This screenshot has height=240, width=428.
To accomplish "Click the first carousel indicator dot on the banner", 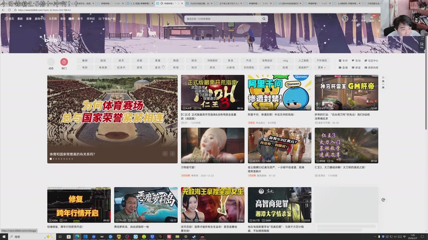I will (50, 158).
